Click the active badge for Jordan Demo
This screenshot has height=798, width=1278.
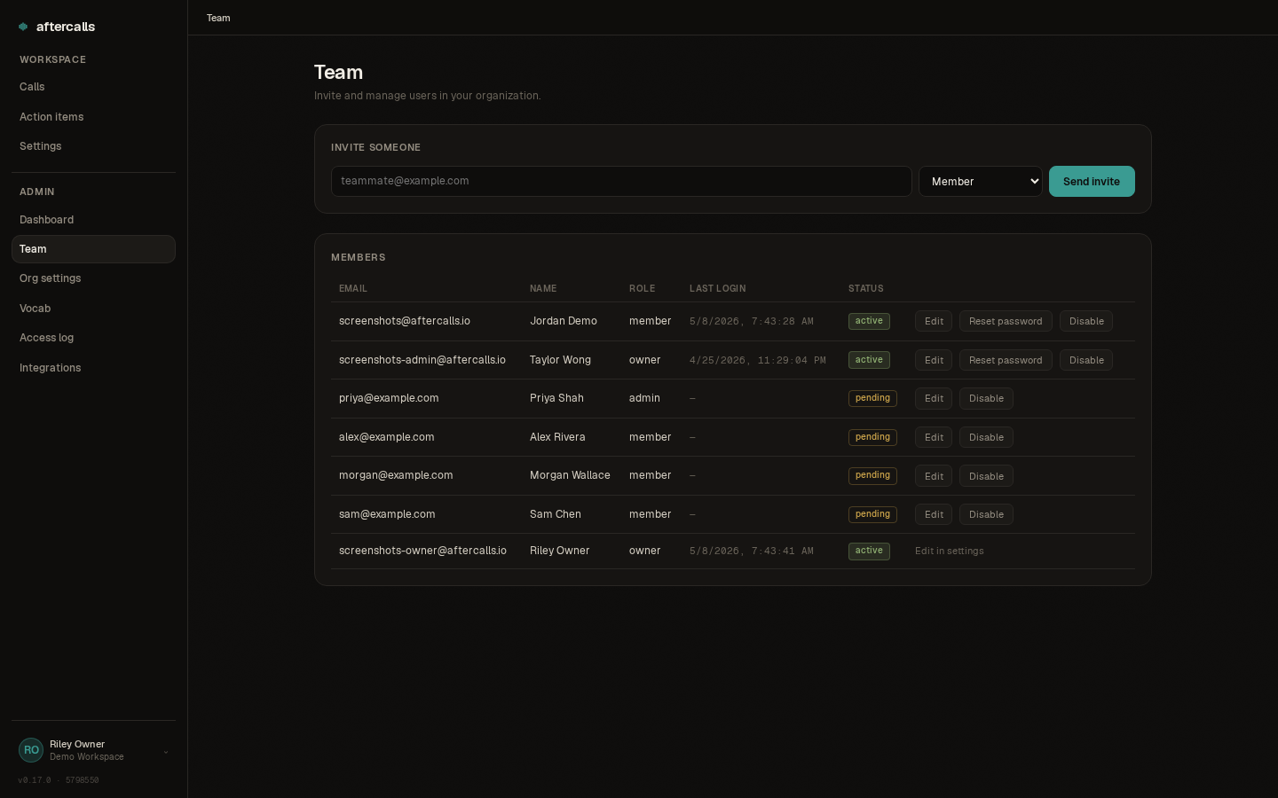(x=869, y=321)
